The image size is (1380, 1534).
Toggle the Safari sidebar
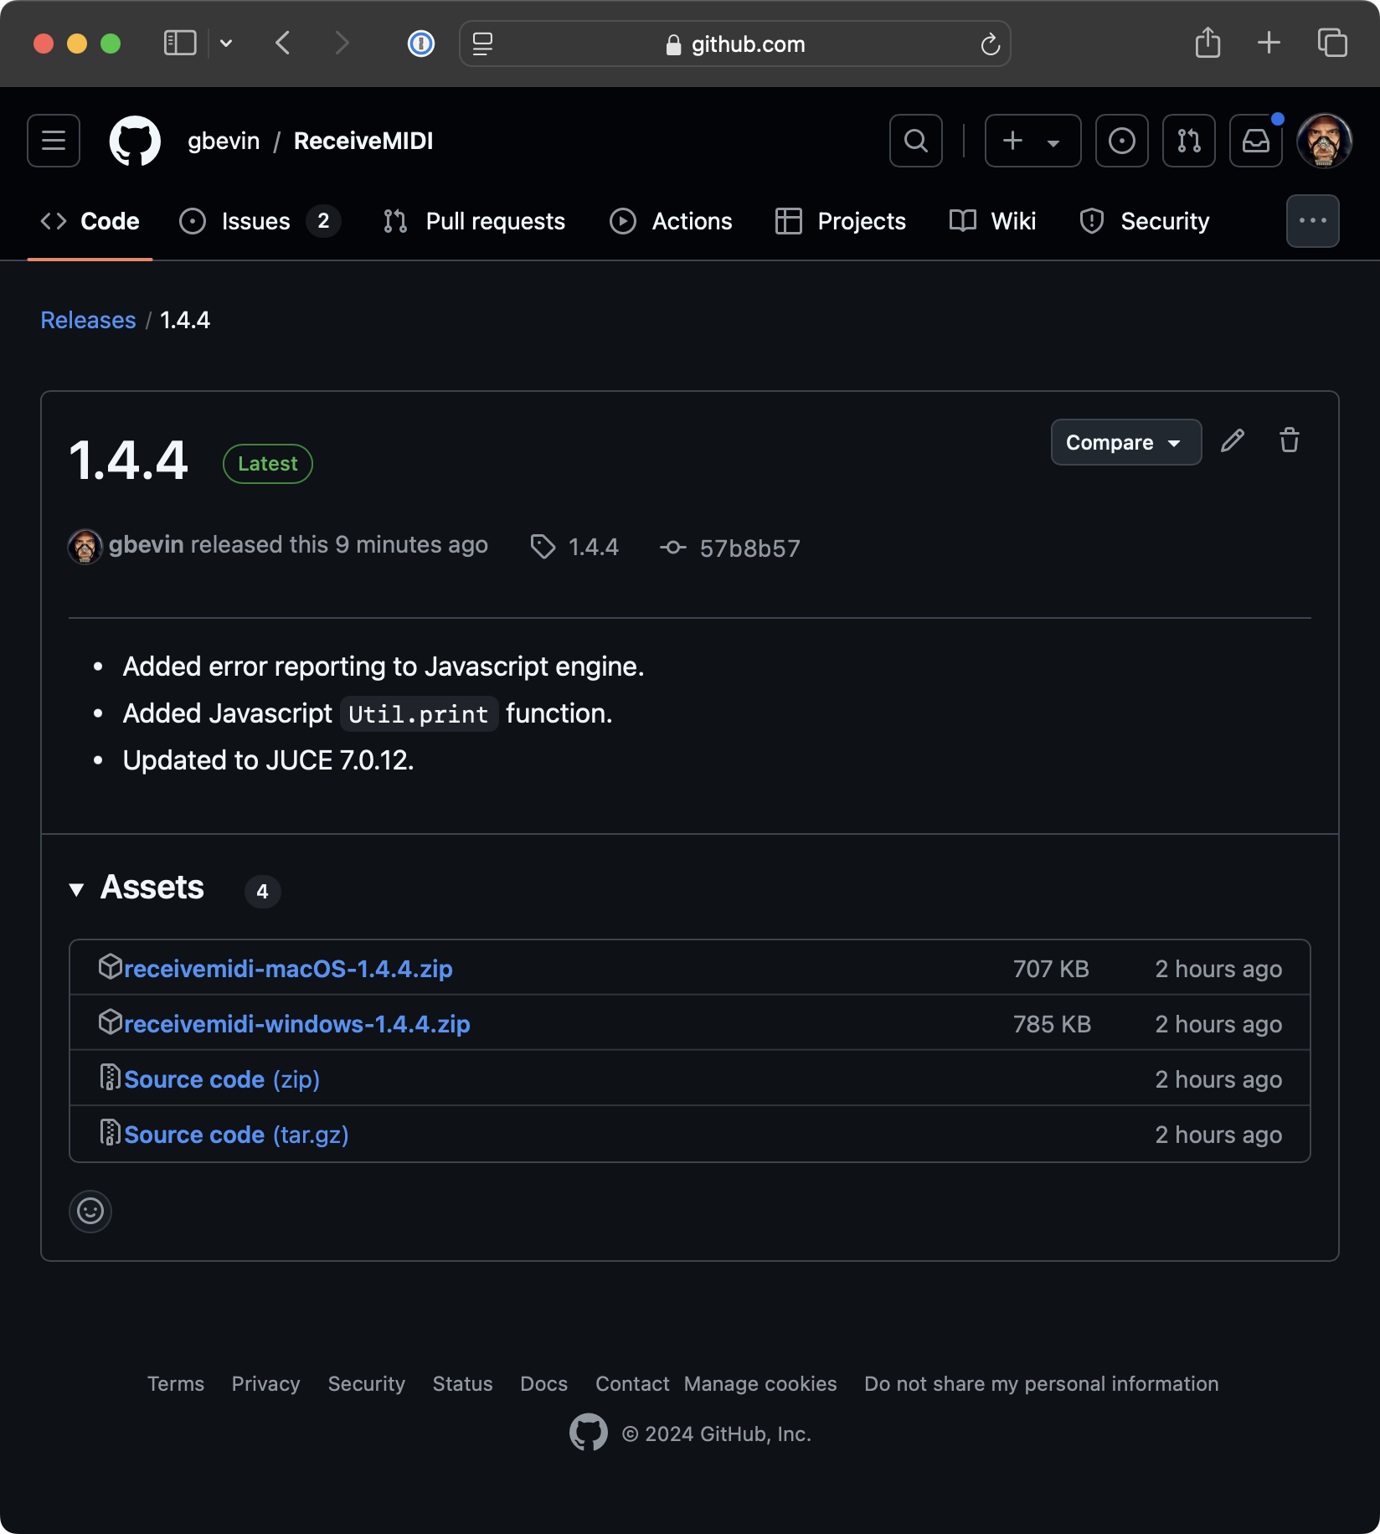click(x=180, y=43)
